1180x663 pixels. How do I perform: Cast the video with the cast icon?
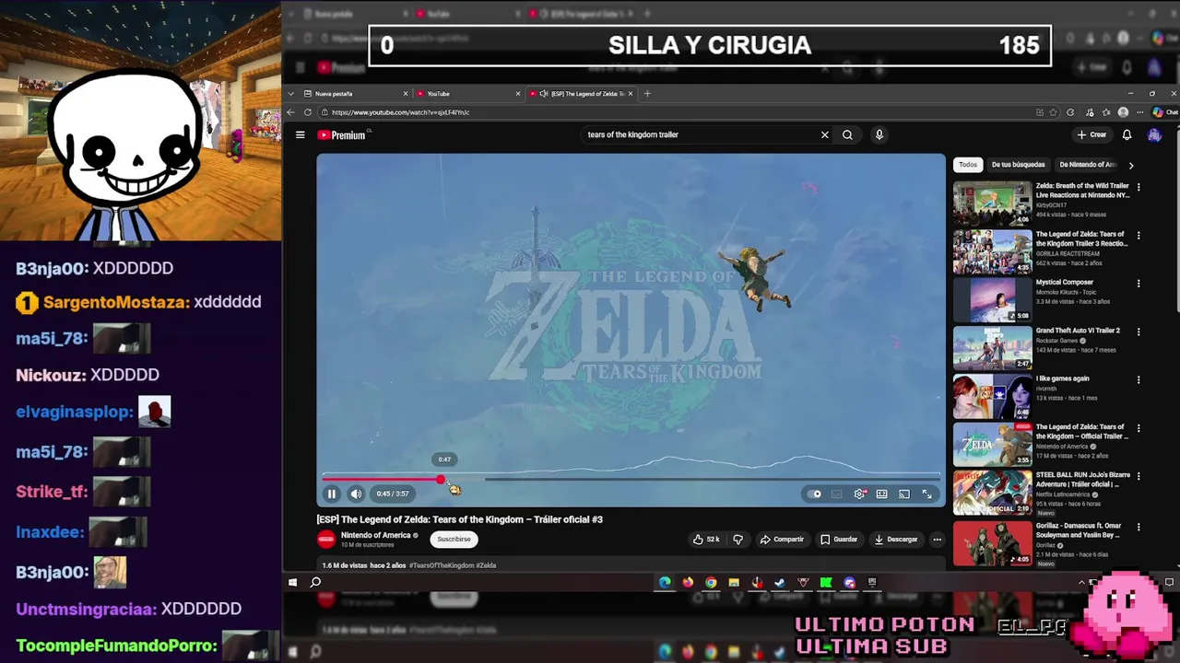coord(904,494)
